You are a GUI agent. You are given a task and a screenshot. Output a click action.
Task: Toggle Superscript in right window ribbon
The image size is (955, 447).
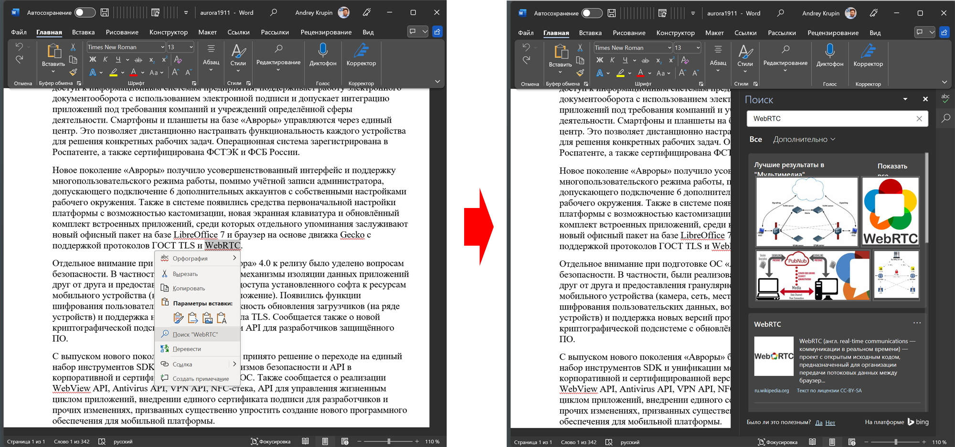671,60
